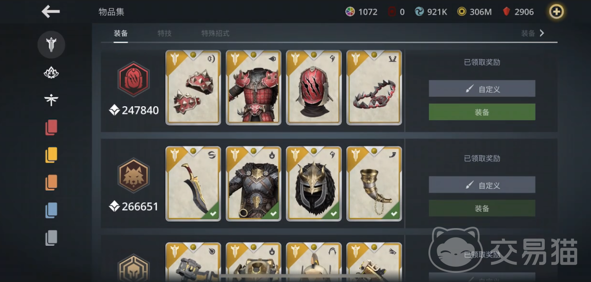Add currency with the gold plus button
This screenshot has height=282, width=591.
coord(556,12)
